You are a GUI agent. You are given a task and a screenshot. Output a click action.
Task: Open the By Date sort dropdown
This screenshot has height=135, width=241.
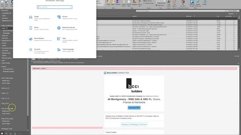pyautogui.click(x=231, y=14)
